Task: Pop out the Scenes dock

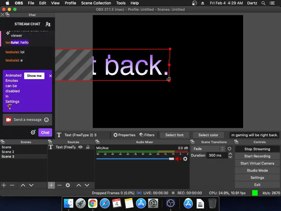Action: click(2, 142)
